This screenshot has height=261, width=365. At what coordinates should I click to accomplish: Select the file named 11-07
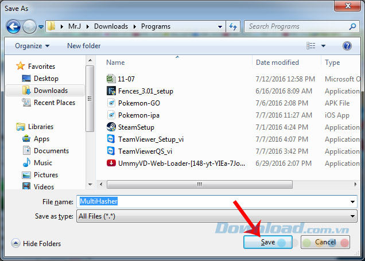pyautogui.click(x=126, y=79)
